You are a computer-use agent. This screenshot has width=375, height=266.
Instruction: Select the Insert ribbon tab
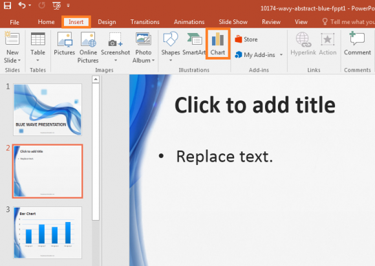point(76,22)
